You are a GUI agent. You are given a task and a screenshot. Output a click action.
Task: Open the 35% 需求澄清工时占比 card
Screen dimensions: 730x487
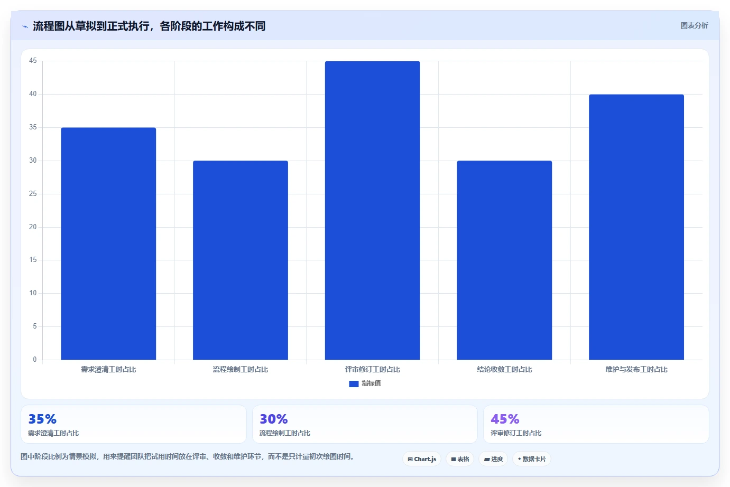pos(134,424)
